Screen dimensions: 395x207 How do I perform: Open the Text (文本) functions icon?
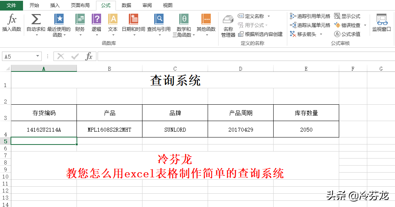click(112, 20)
